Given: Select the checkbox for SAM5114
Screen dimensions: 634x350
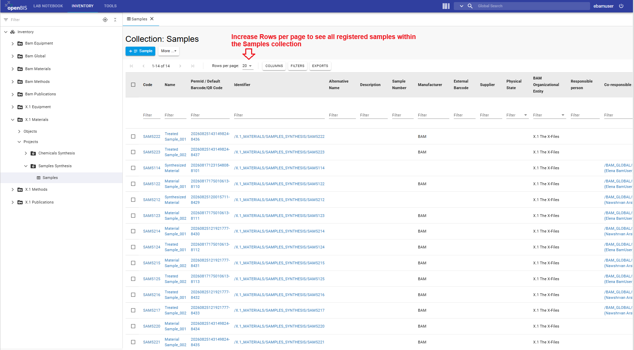Looking at the screenshot, I should coord(133,168).
